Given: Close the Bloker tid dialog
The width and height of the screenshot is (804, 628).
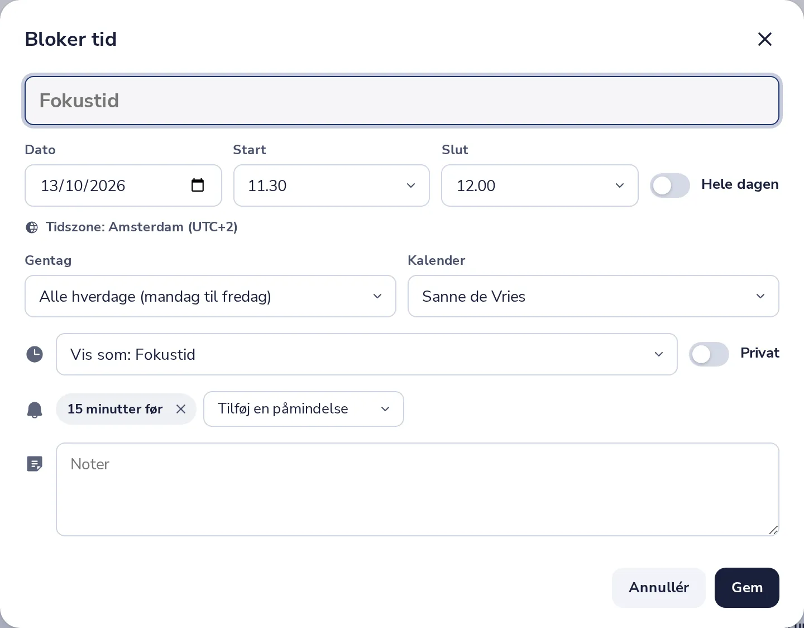Looking at the screenshot, I should click(x=764, y=39).
